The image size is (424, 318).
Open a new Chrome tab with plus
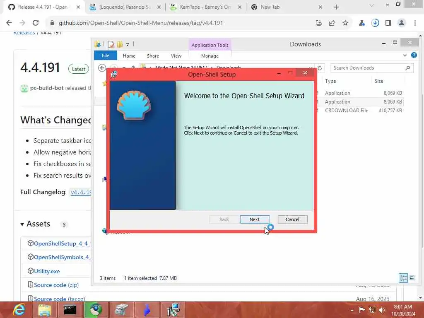pyautogui.click(x=336, y=7)
